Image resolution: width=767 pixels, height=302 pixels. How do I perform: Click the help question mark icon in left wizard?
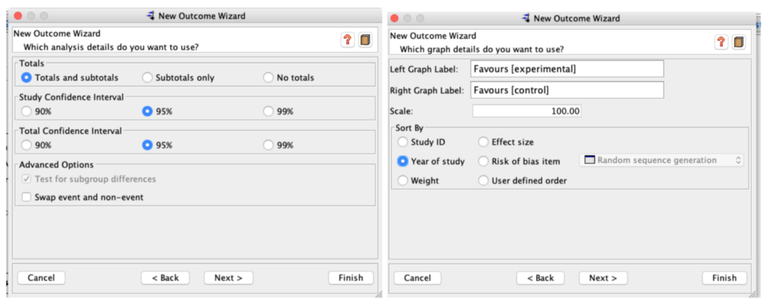click(348, 40)
